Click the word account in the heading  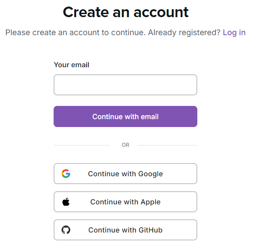click(x=161, y=13)
